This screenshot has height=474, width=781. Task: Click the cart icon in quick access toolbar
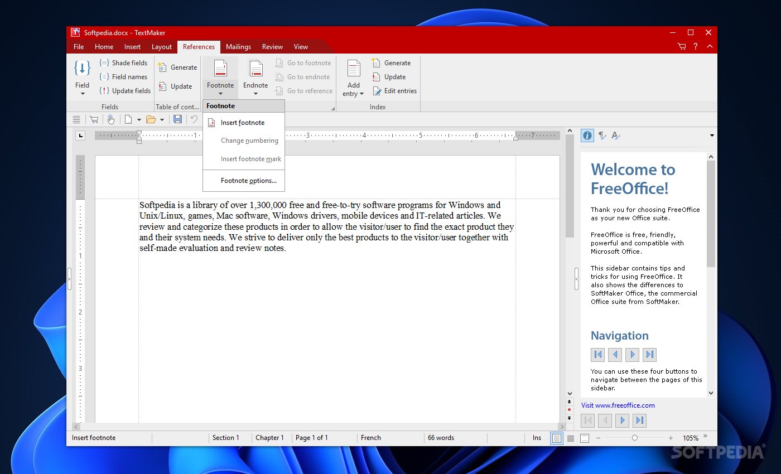[x=94, y=119]
